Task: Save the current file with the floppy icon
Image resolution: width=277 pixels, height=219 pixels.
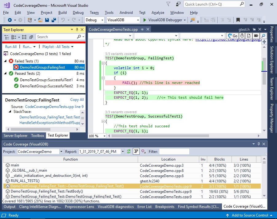Action: click(x=47, y=20)
